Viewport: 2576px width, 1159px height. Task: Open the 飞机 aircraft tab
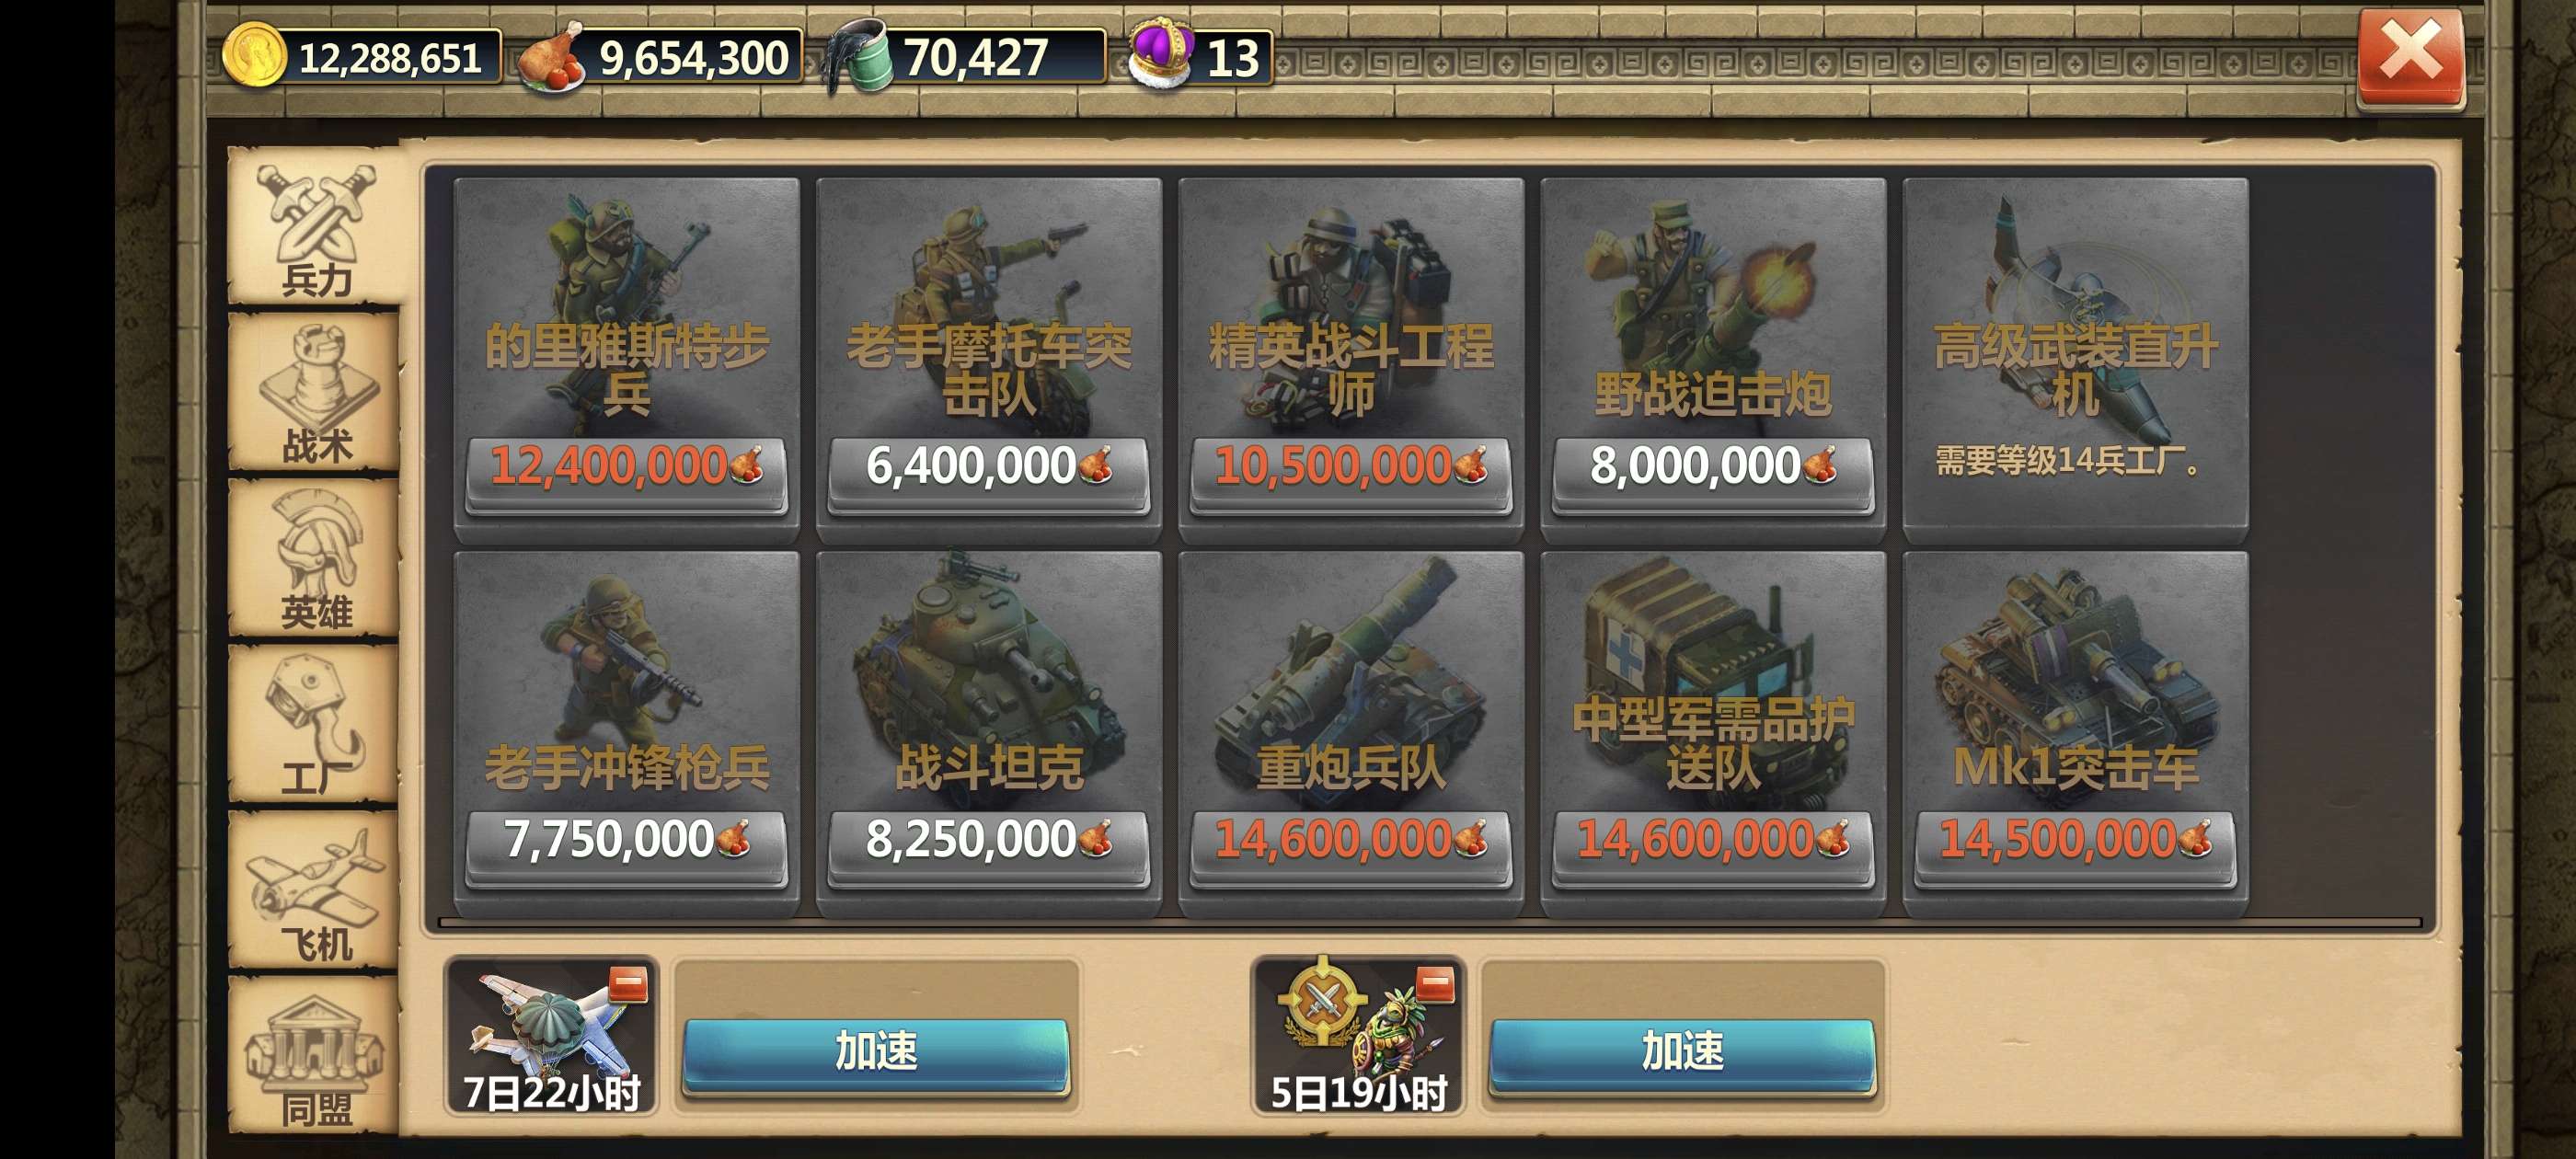point(315,890)
